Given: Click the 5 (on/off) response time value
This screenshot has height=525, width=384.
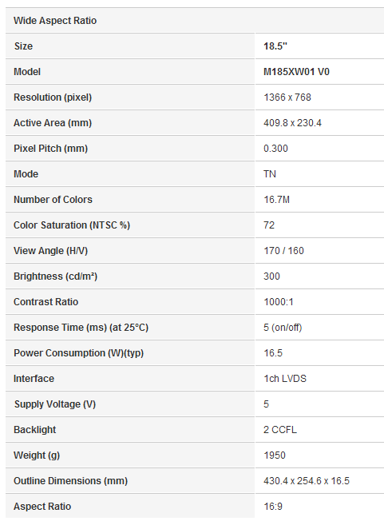Looking at the screenshot, I should tap(283, 328).
